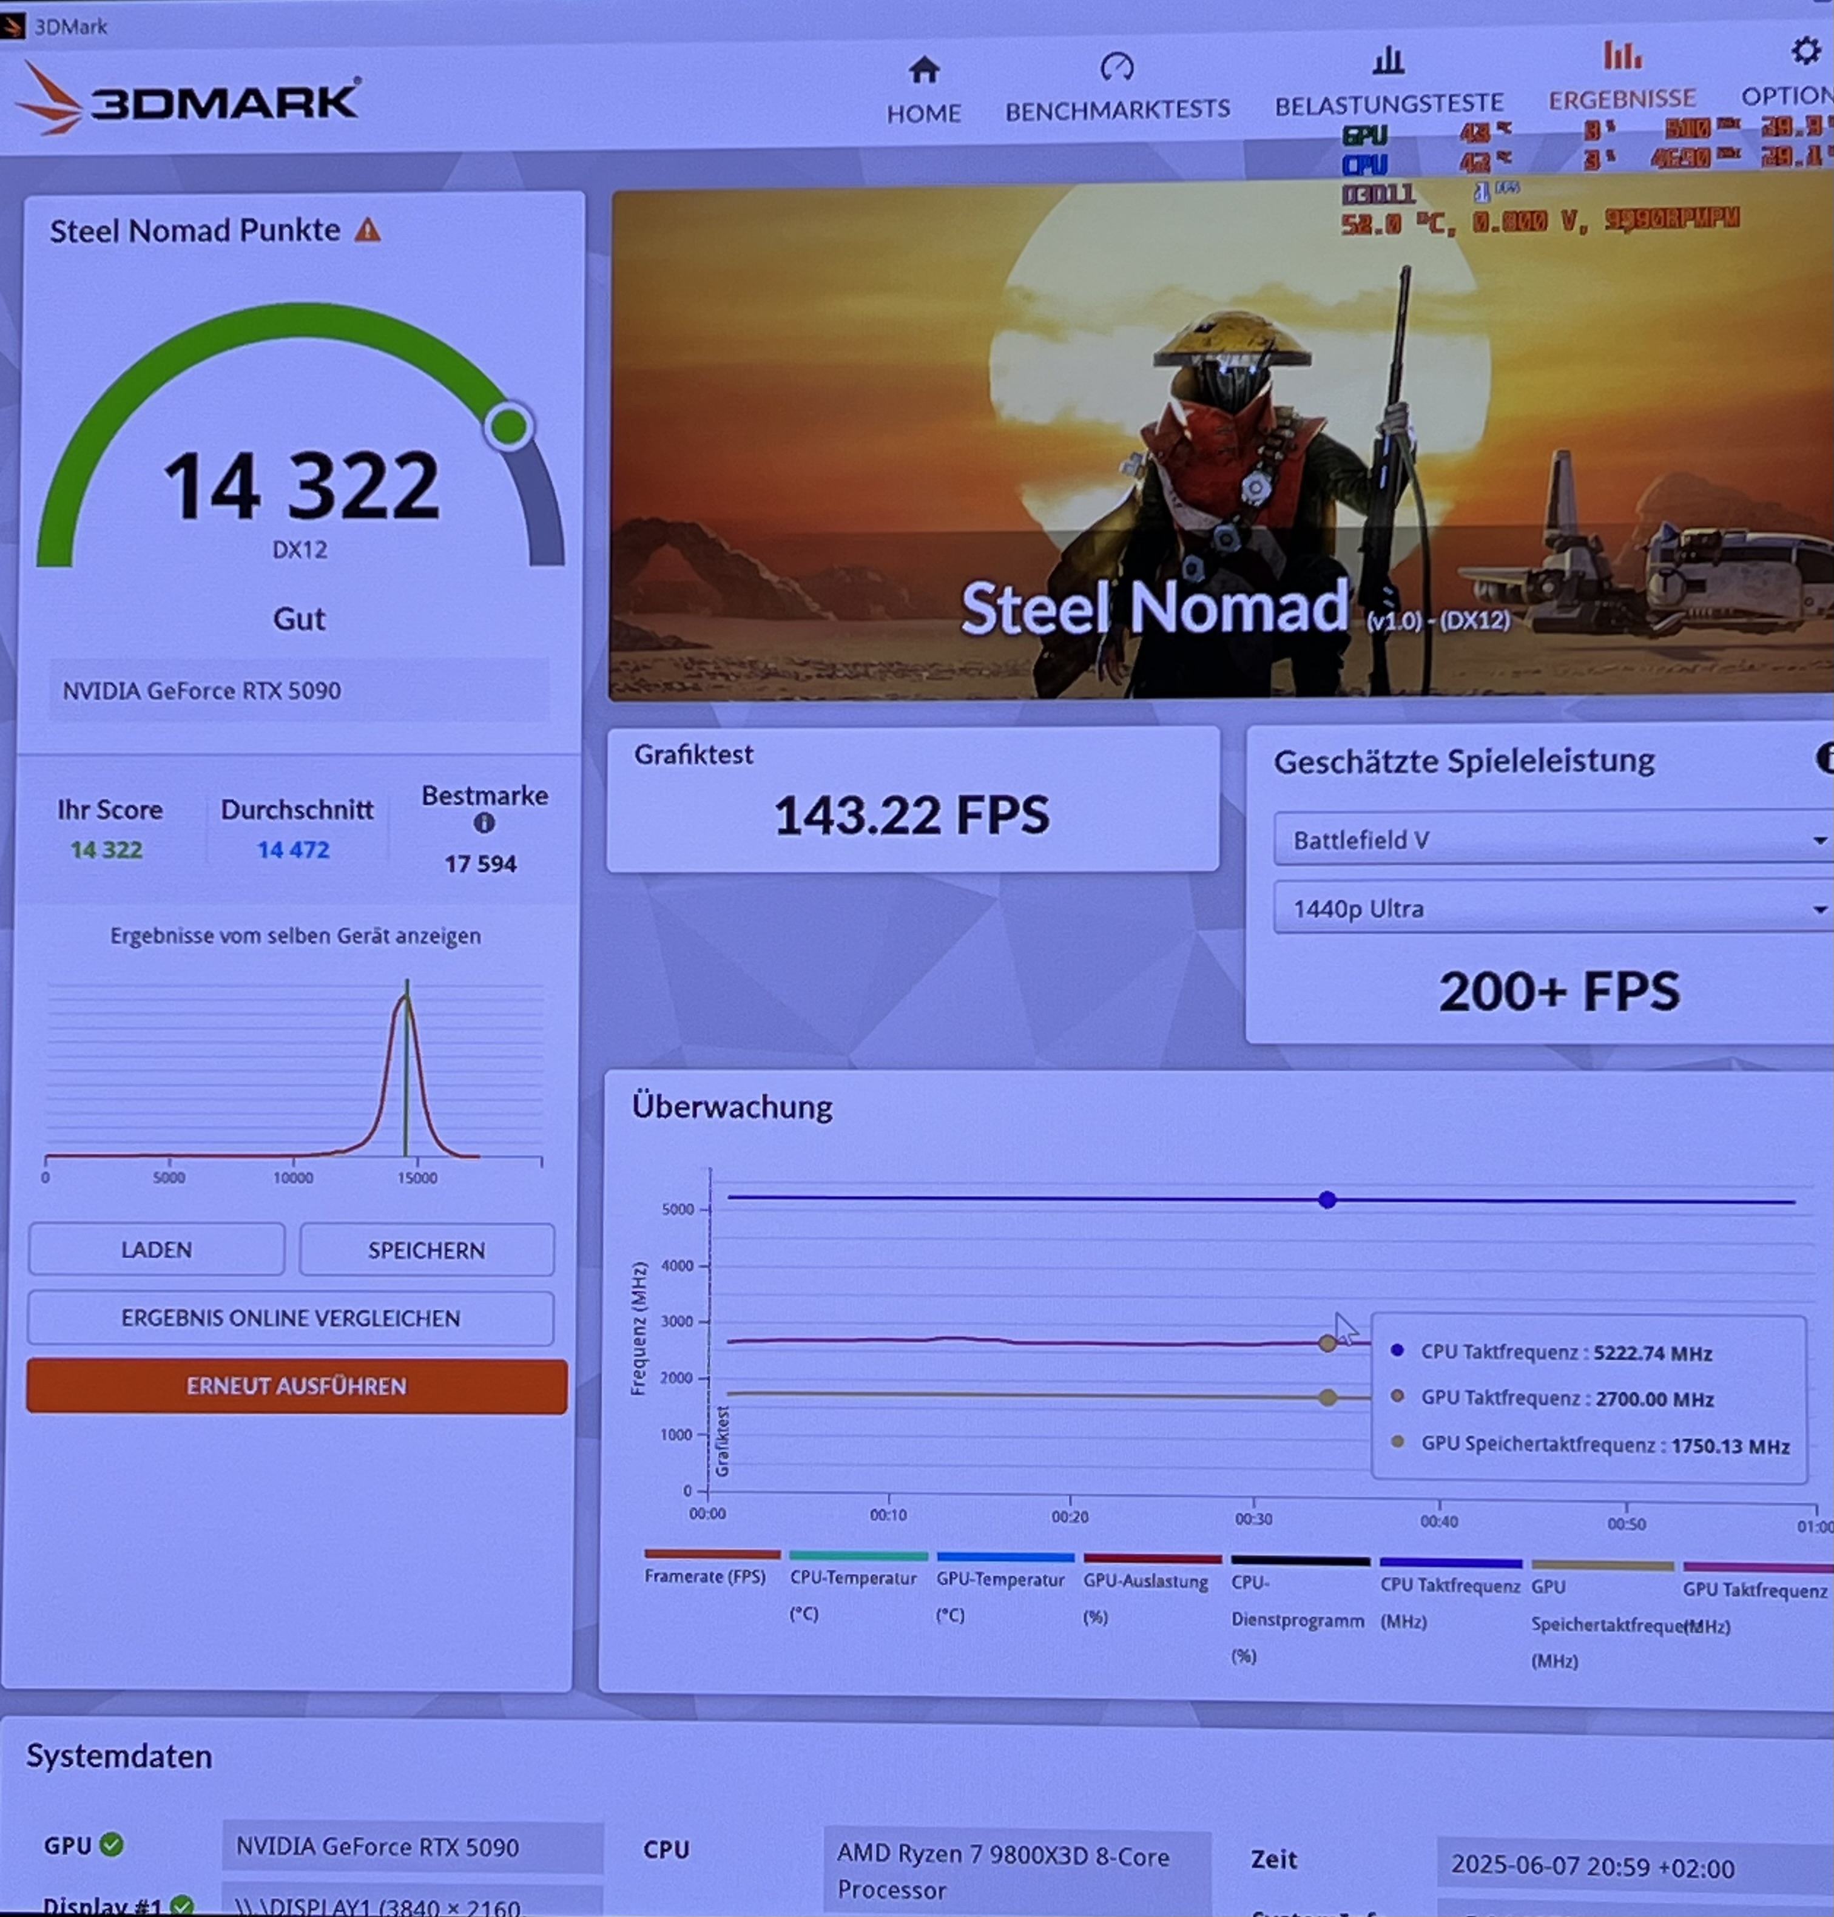Toggle CPU Taktfrequenz legend series

[x=1451, y=1595]
